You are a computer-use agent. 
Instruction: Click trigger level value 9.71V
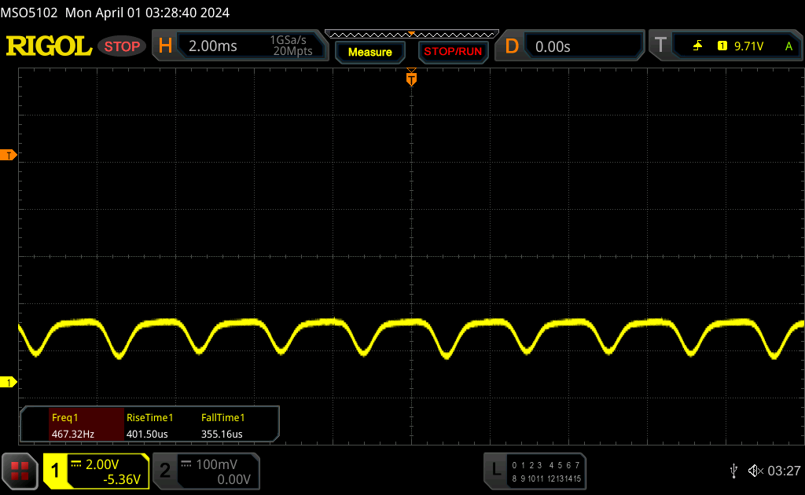pyautogui.click(x=748, y=46)
